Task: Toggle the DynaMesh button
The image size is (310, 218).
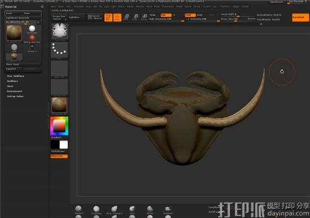Action: pyautogui.click(x=300, y=17)
